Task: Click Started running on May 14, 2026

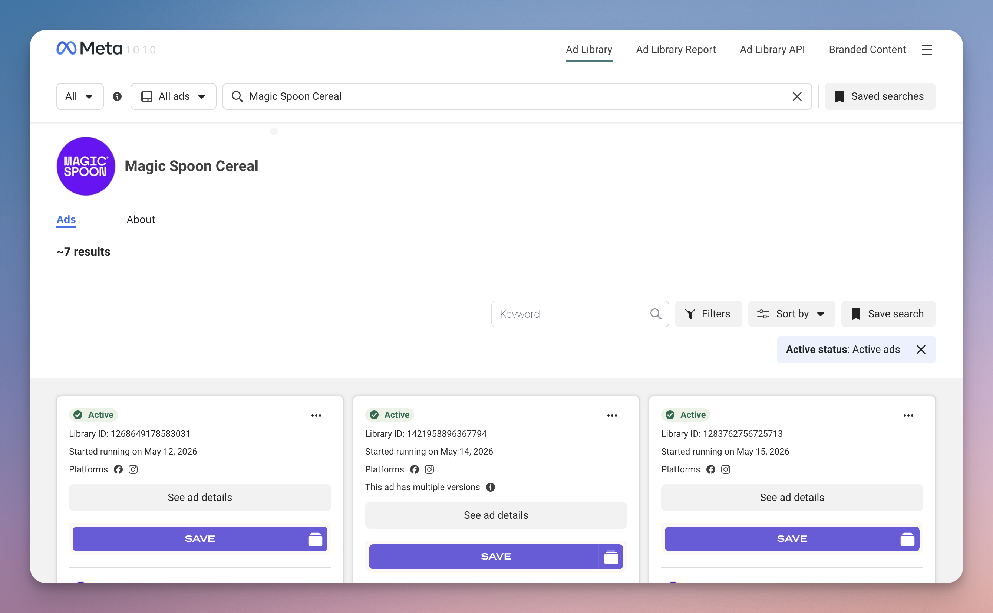Action: click(429, 452)
